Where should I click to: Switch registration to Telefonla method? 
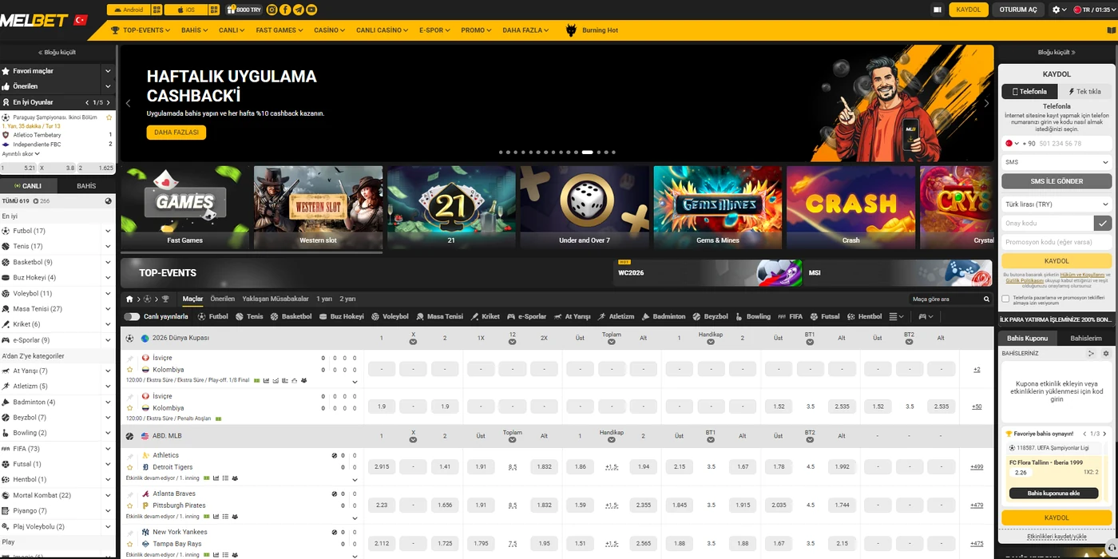tap(1029, 91)
